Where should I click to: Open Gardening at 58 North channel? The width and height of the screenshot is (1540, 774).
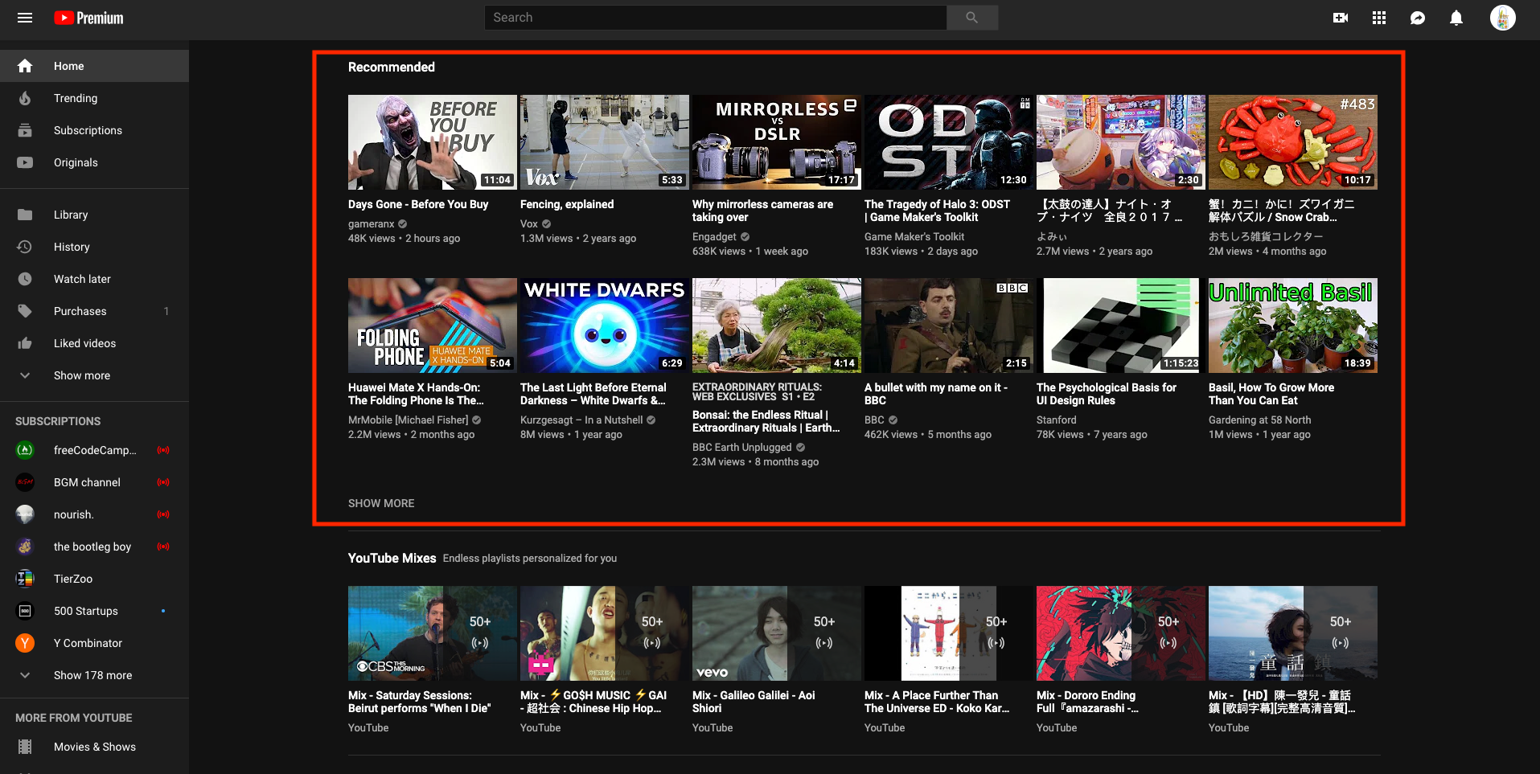point(1259,420)
